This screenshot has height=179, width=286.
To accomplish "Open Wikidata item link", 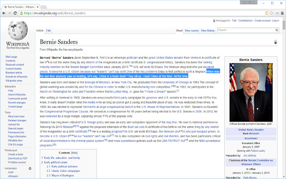I will (15, 141).
